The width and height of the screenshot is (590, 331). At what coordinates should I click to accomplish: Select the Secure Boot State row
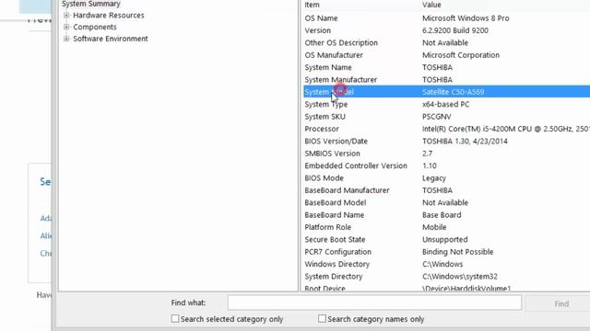coord(446,240)
